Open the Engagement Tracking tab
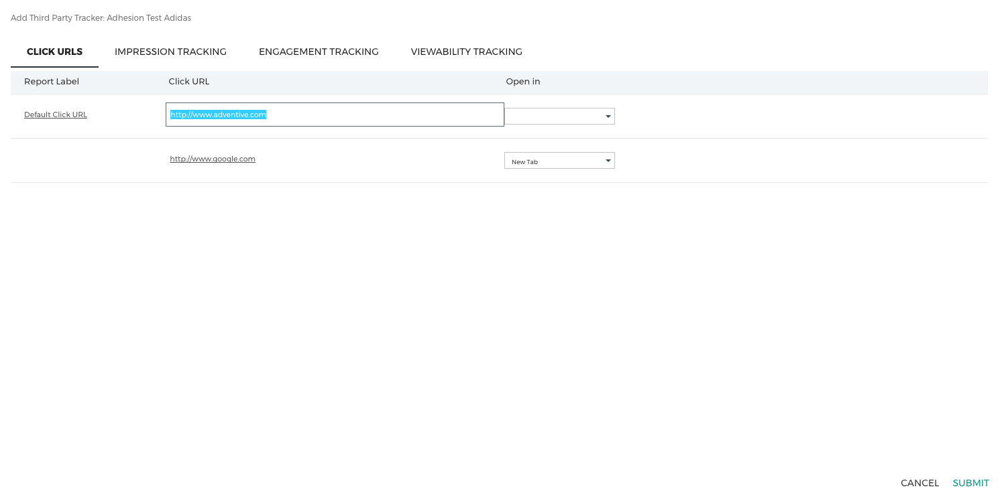Viewport: 1000px width, 501px height. click(x=319, y=52)
